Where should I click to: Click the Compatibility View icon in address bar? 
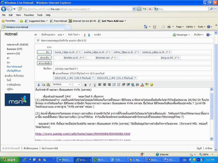[x=139, y=9]
